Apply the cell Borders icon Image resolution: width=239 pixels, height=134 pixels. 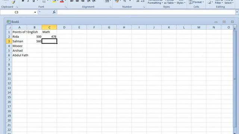(x=44, y=1)
